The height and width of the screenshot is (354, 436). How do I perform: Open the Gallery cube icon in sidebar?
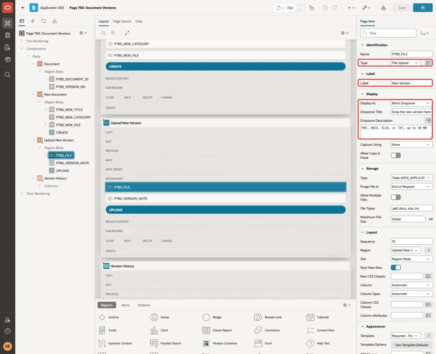tap(8, 60)
